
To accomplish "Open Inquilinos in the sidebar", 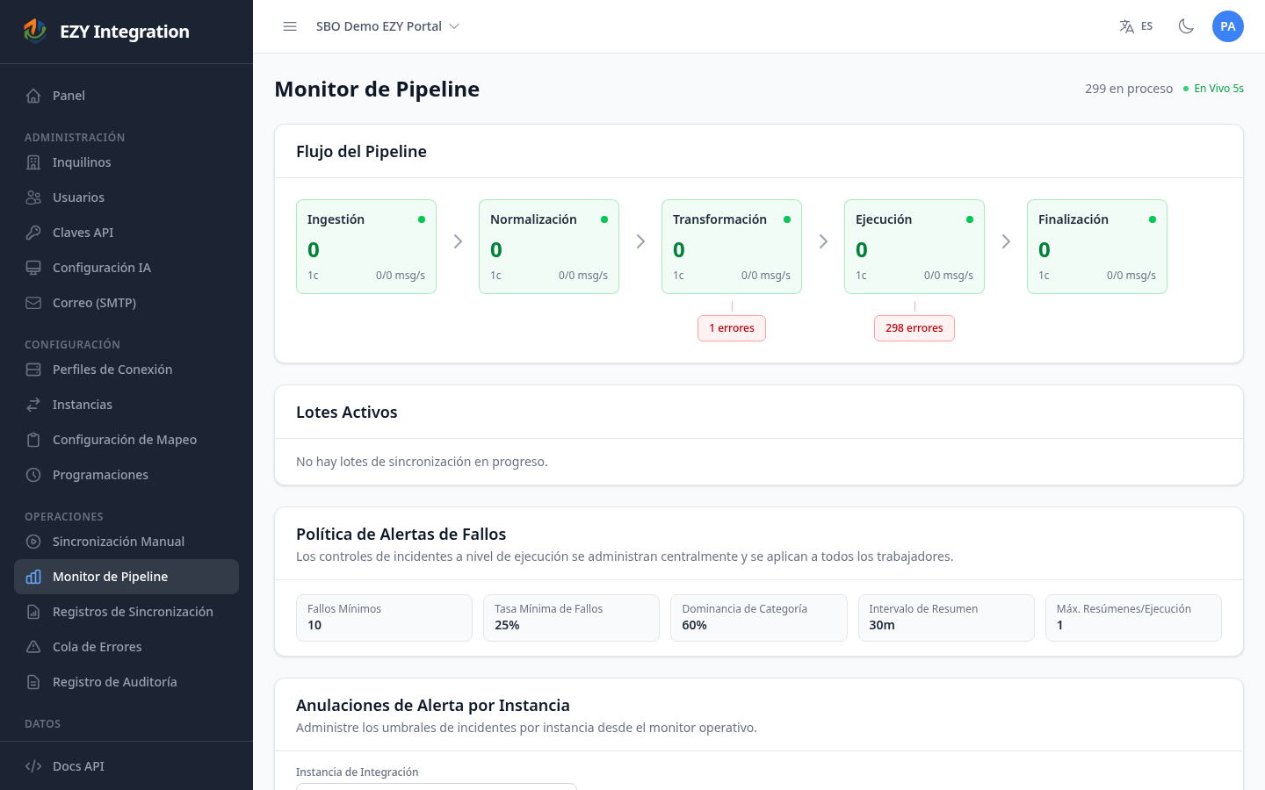I will (126, 162).
